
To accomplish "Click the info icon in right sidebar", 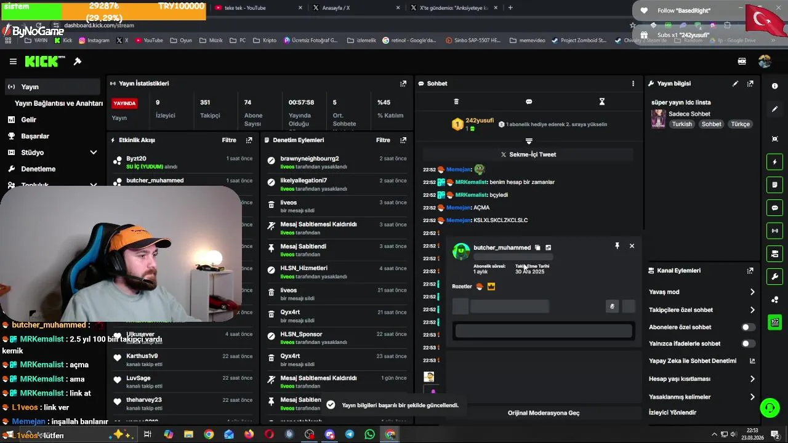I will (x=775, y=86).
